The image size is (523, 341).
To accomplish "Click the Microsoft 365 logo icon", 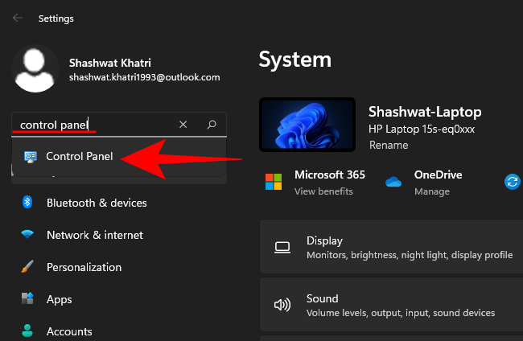I will tap(274, 182).
